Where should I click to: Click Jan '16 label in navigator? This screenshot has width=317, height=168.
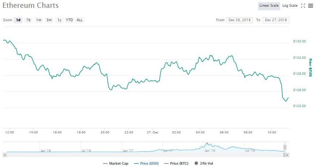tap(46, 151)
